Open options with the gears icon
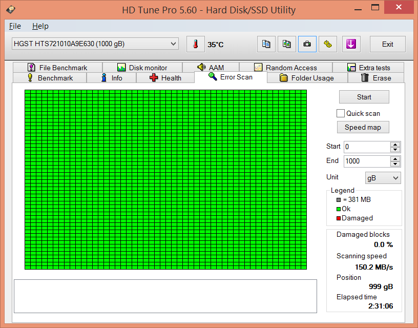Viewport: 418px width, 328px height. (x=328, y=44)
